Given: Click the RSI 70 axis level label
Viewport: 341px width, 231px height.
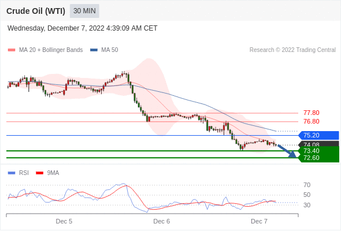Looking at the screenshot, I should point(307,185).
